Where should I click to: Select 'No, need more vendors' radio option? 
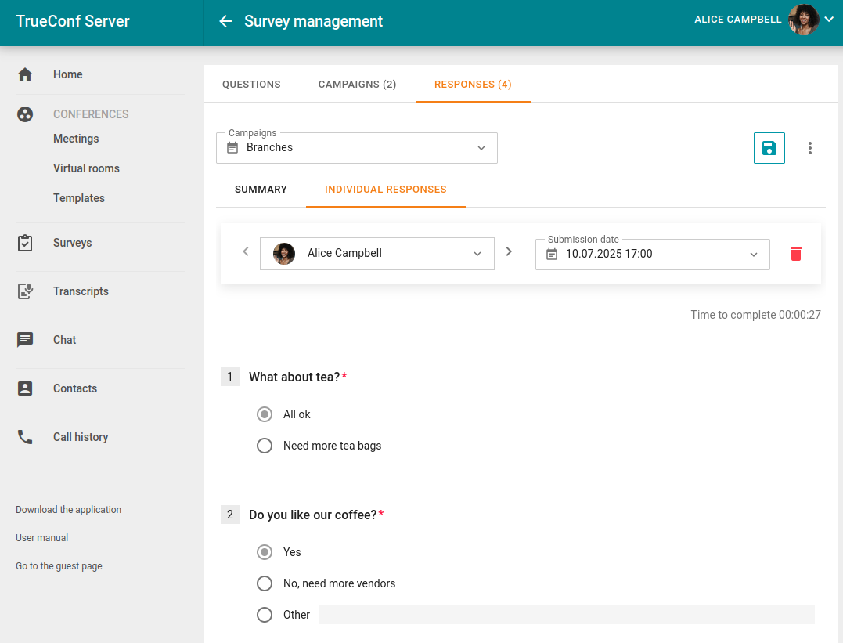(x=265, y=583)
